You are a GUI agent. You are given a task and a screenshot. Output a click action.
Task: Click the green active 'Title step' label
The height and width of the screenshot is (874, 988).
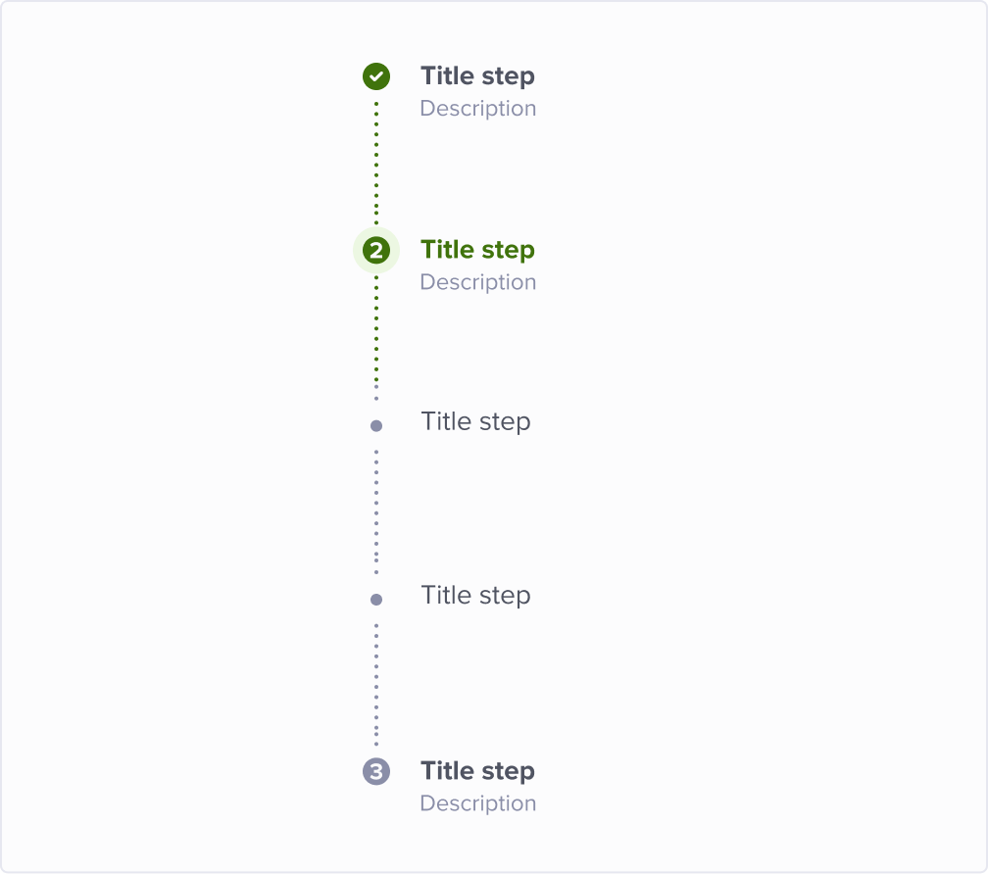(x=477, y=250)
